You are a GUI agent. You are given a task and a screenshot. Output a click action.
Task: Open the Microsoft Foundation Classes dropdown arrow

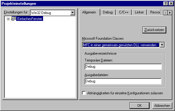[162, 45]
